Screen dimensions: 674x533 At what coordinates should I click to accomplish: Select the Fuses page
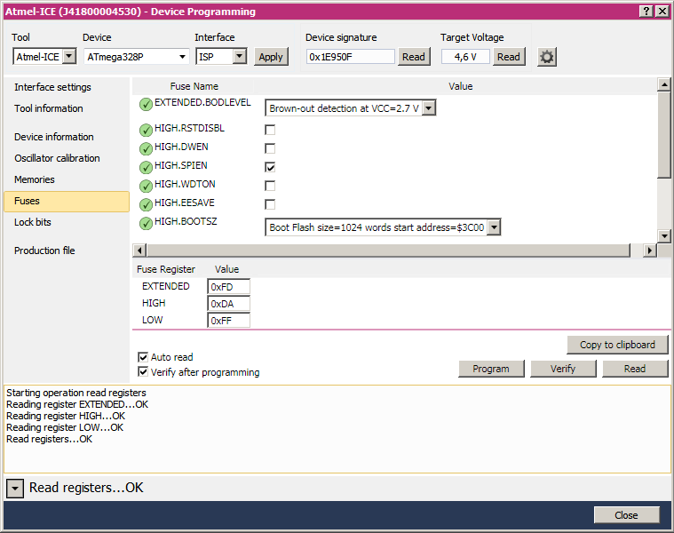click(67, 201)
